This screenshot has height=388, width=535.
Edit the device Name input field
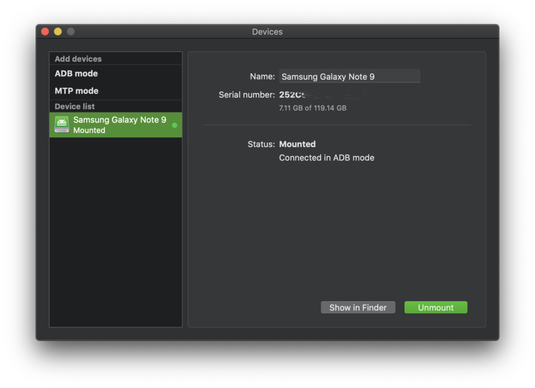(350, 76)
